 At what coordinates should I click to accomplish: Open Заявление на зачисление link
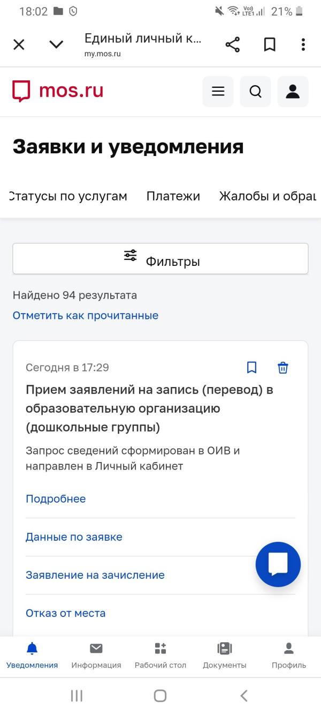(x=95, y=575)
